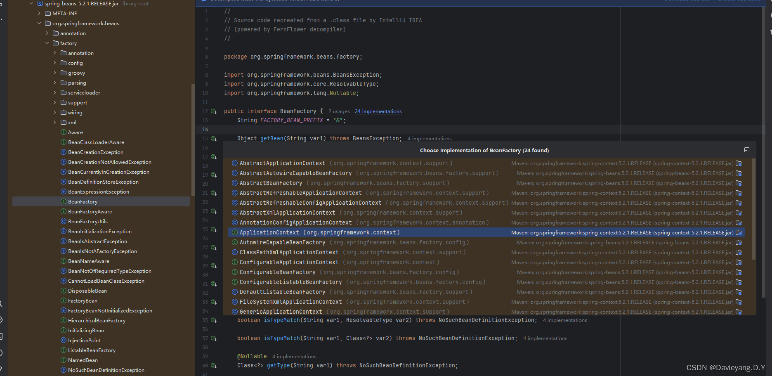Click the gutter implementation icon on line 35
The image size is (772, 376).
214,320
